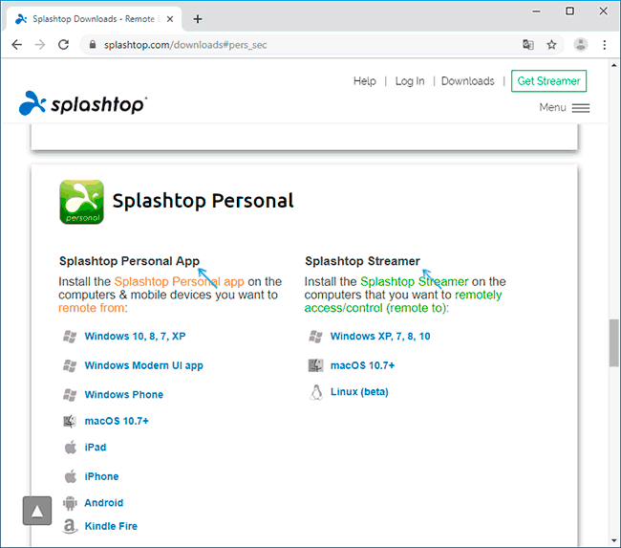Click the Splashtop Personal green app icon

click(81, 202)
